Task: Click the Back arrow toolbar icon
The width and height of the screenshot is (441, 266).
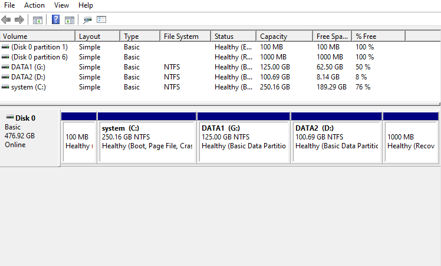Action: (x=6, y=19)
